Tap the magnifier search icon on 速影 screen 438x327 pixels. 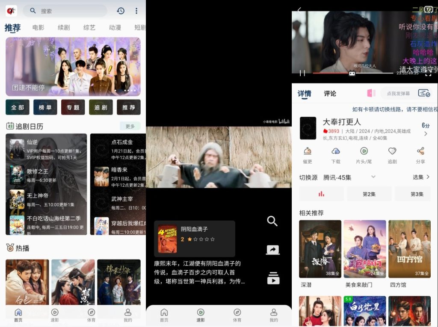point(272,221)
